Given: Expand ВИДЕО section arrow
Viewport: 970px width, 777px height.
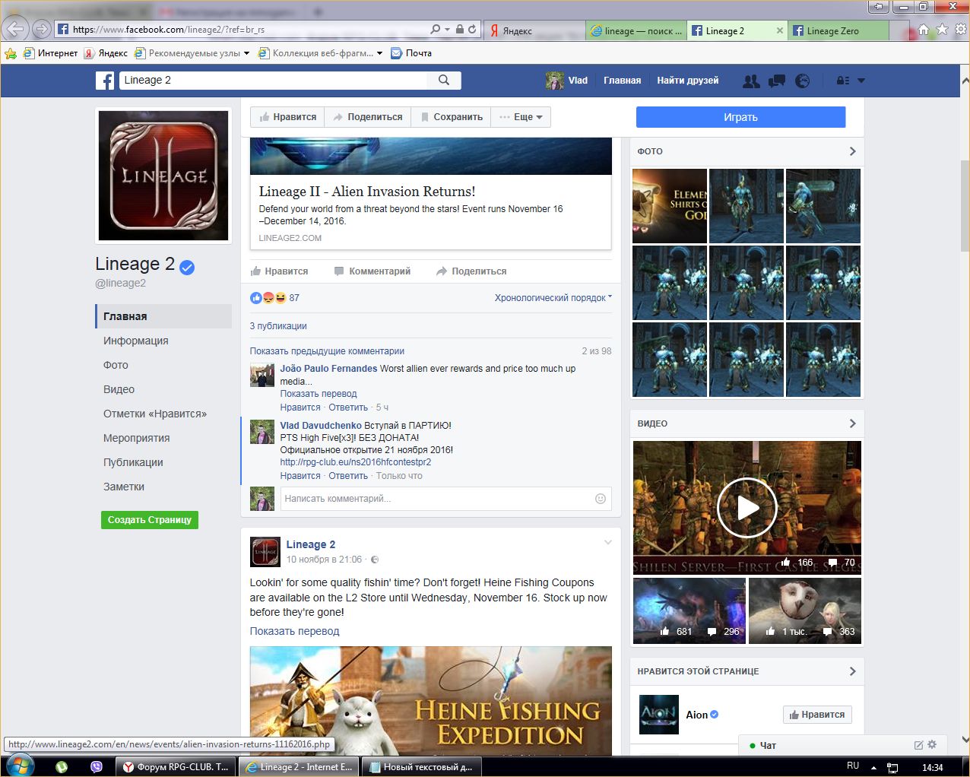Looking at the screenshot, I should (852, 423).
